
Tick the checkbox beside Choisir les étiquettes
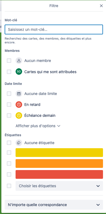point(9,186)
